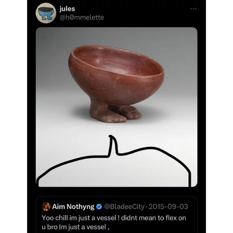
Task: Open the @BladeeCity handle link
Action: pyautogui.click(x=124, y=207)
